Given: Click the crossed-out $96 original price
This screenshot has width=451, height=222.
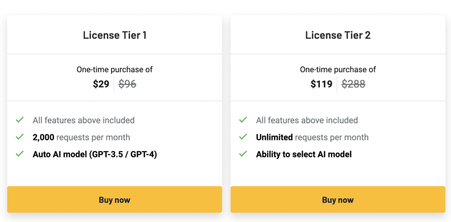Looking at the screenshot, I should coord(127,84).
